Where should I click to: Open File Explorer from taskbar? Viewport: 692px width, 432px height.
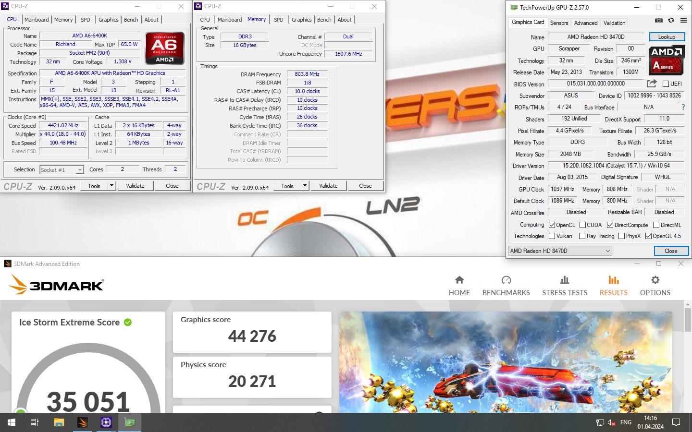(x=59, y=422)
